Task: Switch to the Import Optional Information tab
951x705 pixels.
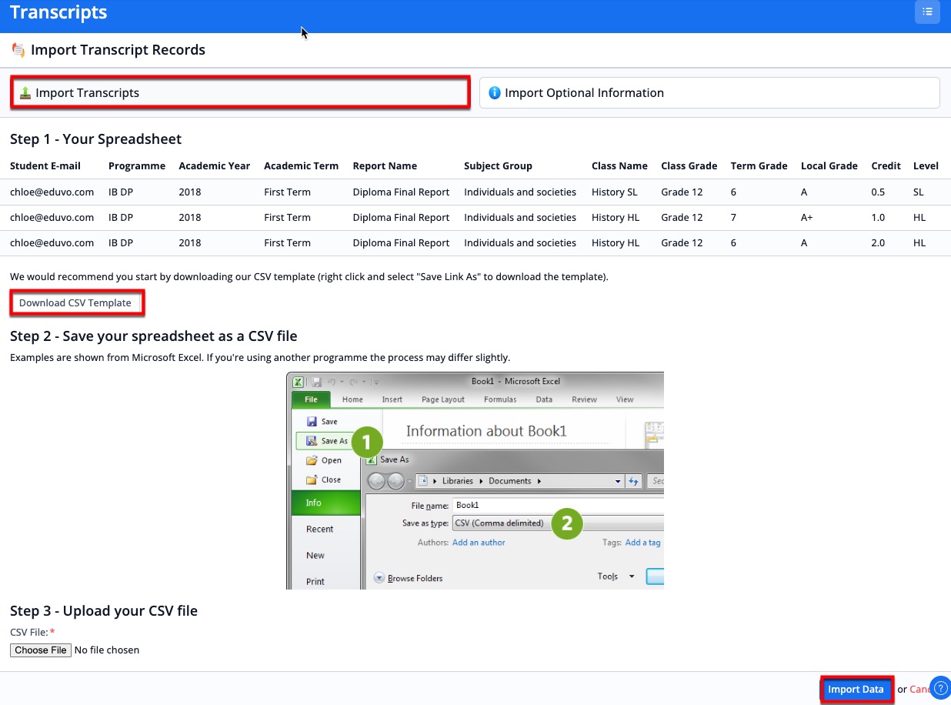Action: [709, 93]
